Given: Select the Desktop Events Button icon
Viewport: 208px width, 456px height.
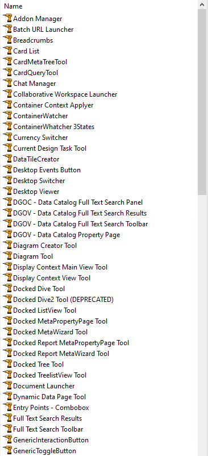Looking at the screenshot, I should (x=7, y=170).
